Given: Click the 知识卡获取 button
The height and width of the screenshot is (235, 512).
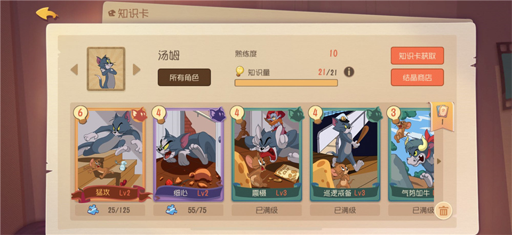Looking at the screenshot, I should 417,56.
